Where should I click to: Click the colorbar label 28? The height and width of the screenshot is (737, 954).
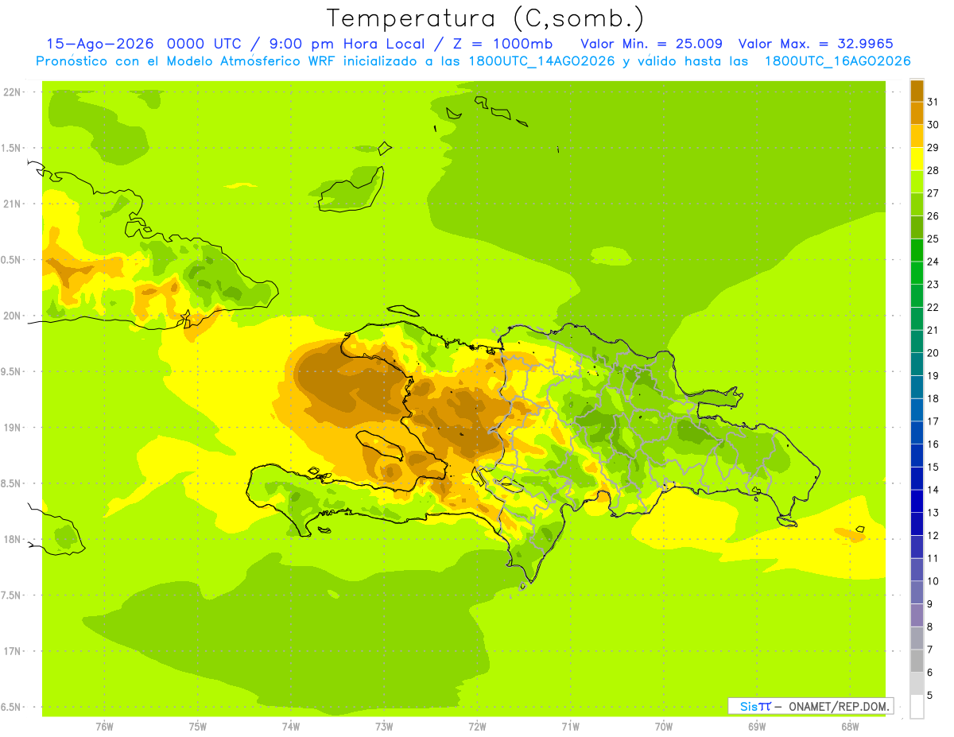tap(933, 170)
